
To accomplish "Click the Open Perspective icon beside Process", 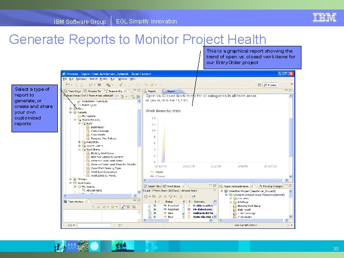I will 259,85.
